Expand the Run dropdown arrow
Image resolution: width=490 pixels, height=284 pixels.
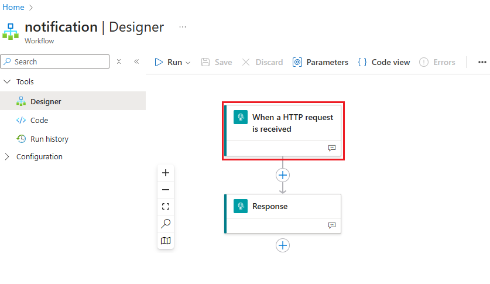click(188, 63)
